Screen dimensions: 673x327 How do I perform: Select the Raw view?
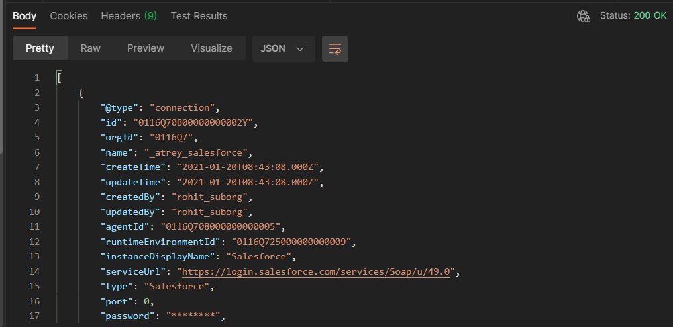click(x=91, y=48)
